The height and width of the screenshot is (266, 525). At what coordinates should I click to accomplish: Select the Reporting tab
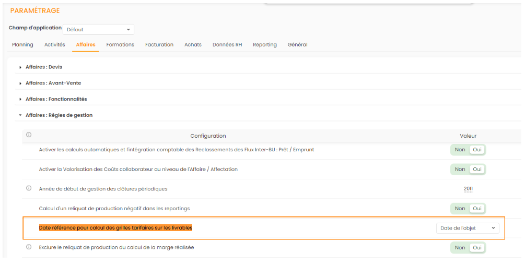point(265,45)
